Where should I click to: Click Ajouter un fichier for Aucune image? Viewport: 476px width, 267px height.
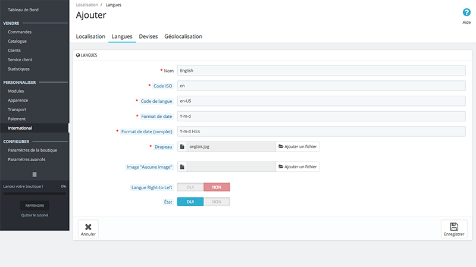point(297,167)
